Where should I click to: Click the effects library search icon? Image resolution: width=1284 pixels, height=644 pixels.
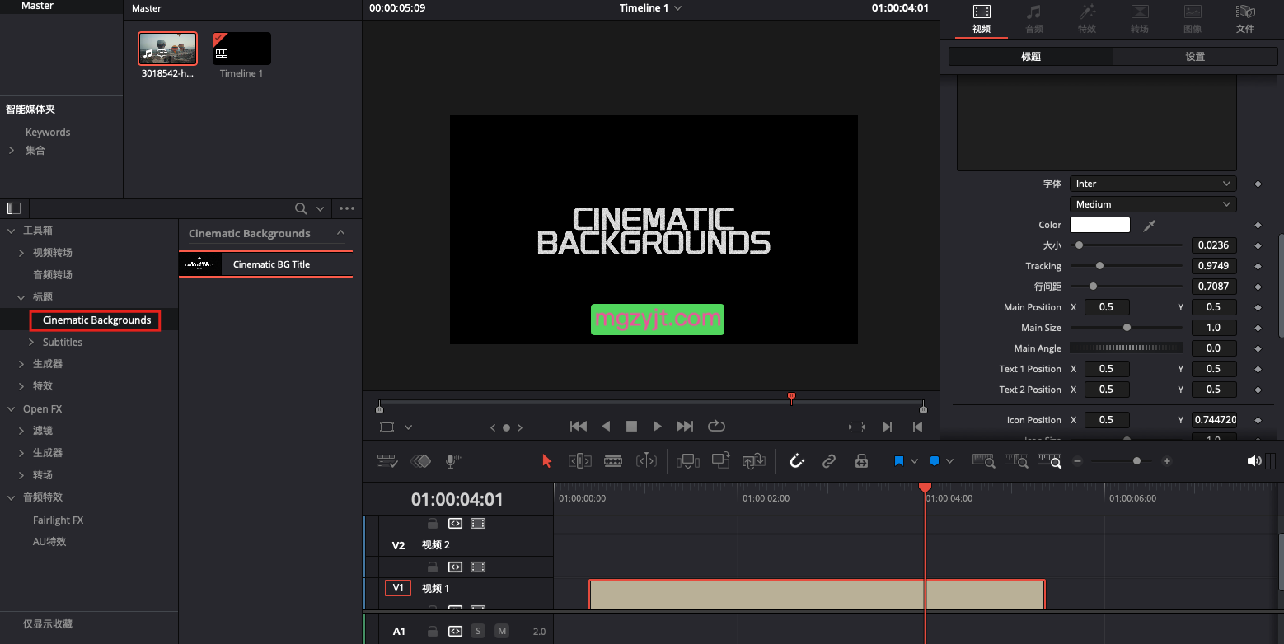point(302,209)
